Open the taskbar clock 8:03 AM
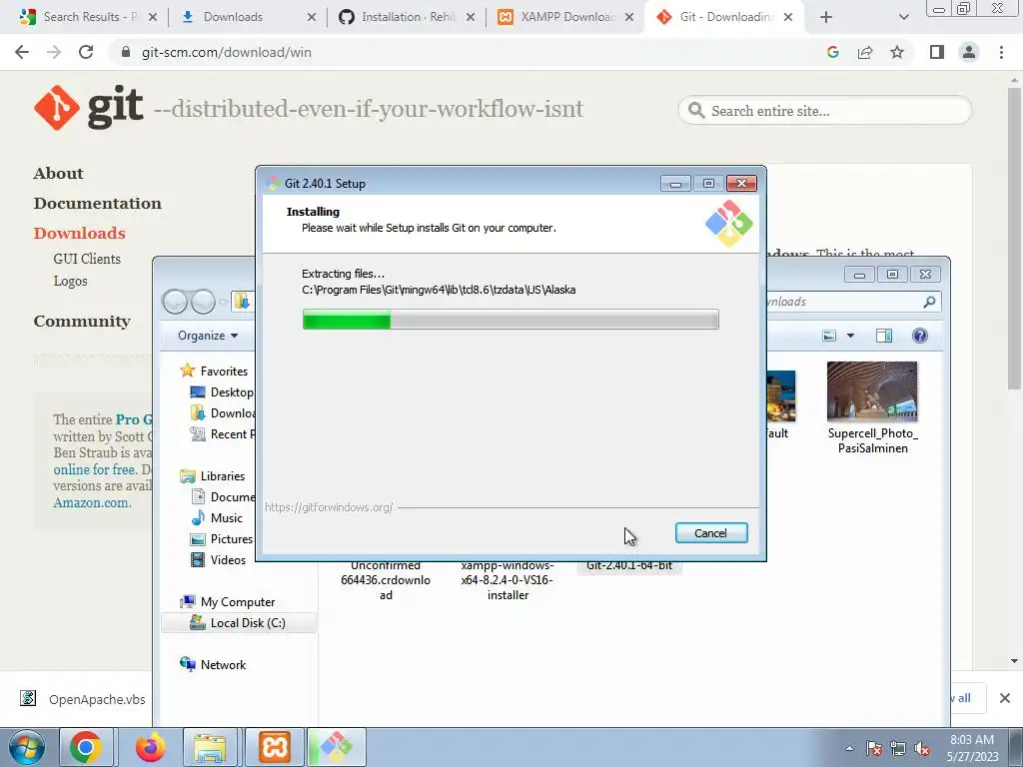 click(x=972, y=748)
